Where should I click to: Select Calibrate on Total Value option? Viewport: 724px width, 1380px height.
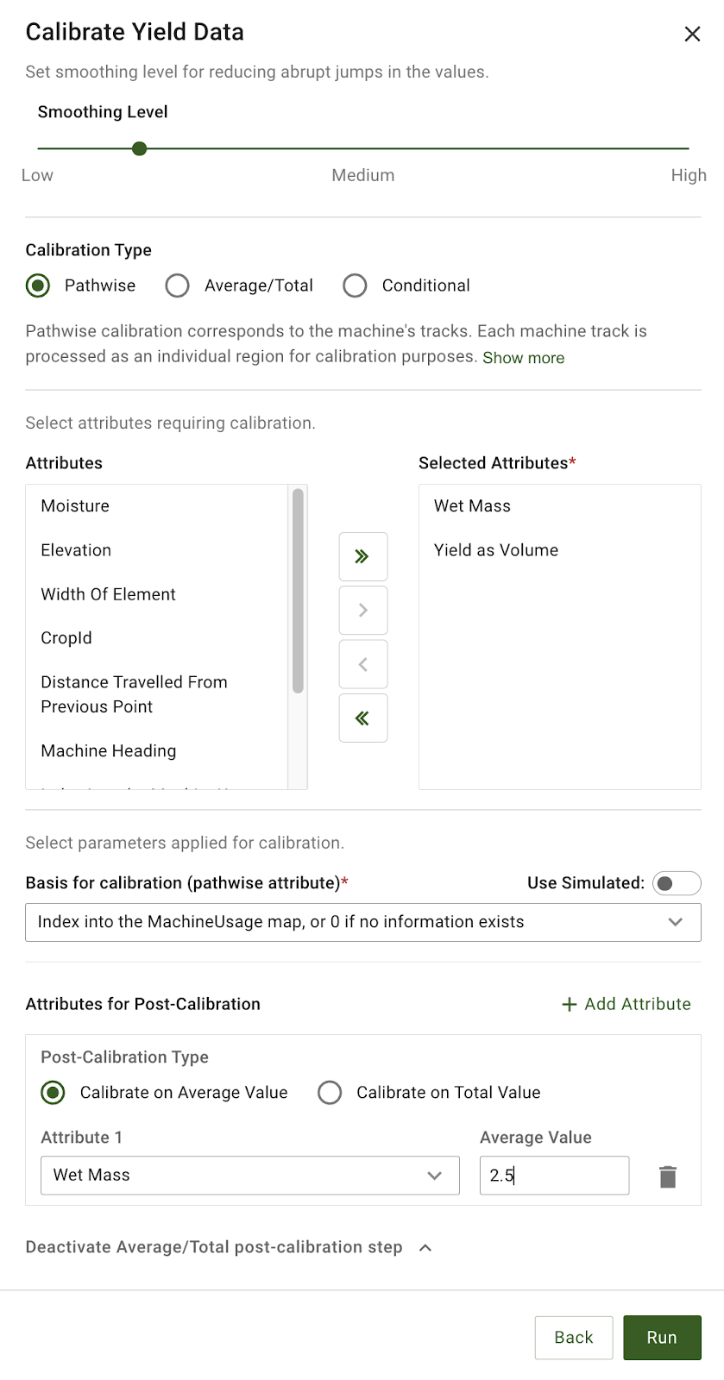(x=330, y=1093)
